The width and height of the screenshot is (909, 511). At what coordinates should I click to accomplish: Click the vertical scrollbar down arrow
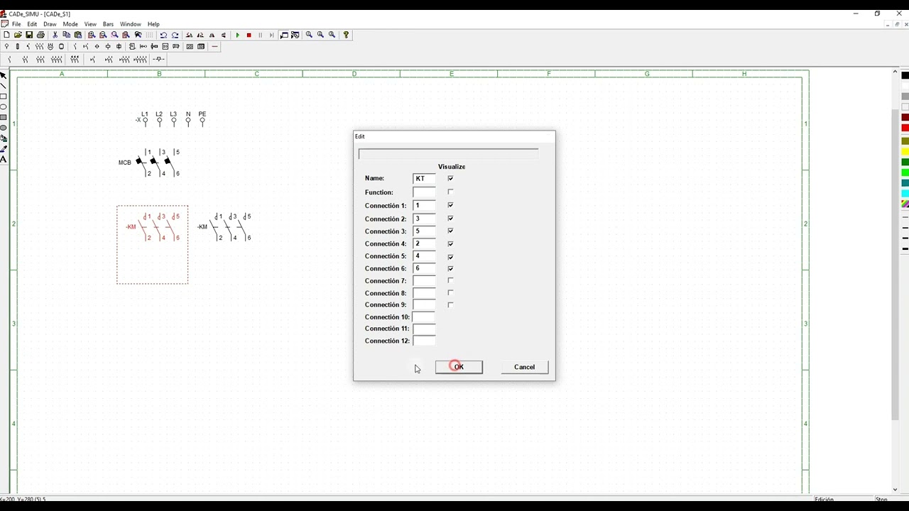point(895,490)
